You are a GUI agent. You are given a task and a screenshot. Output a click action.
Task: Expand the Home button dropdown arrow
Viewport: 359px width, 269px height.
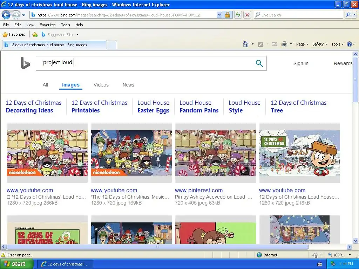tap(252, 44)
